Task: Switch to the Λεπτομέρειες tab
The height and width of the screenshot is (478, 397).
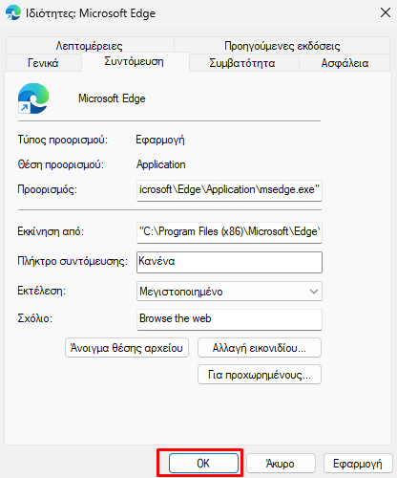Action: (x=90, y=46)
